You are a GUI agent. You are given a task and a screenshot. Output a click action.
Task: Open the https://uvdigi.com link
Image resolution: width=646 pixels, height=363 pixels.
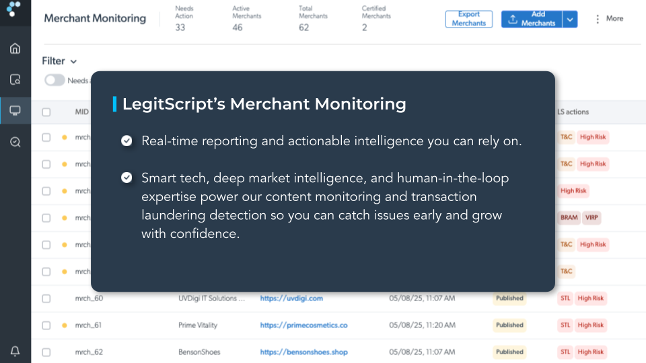(291, 298)
